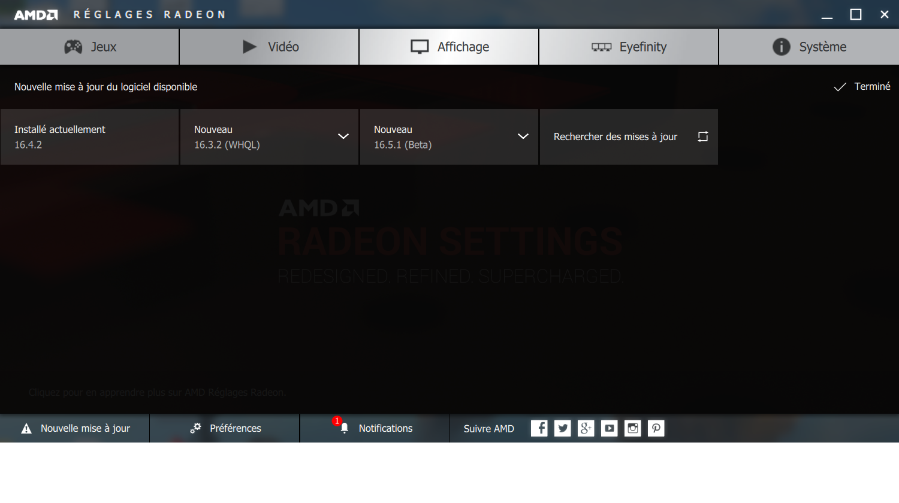Close the Réglages Radeon window
899x503 pixels.
click(885, 14)
